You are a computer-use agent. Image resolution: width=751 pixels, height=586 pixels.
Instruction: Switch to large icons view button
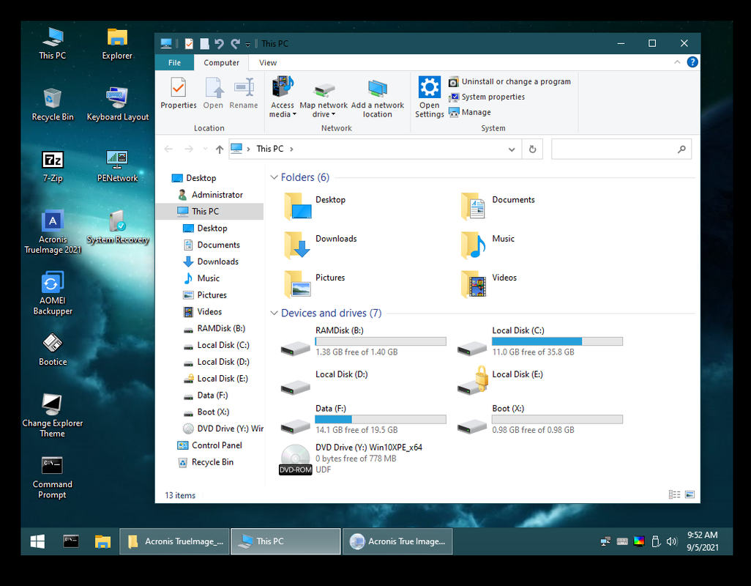point(690,494)
